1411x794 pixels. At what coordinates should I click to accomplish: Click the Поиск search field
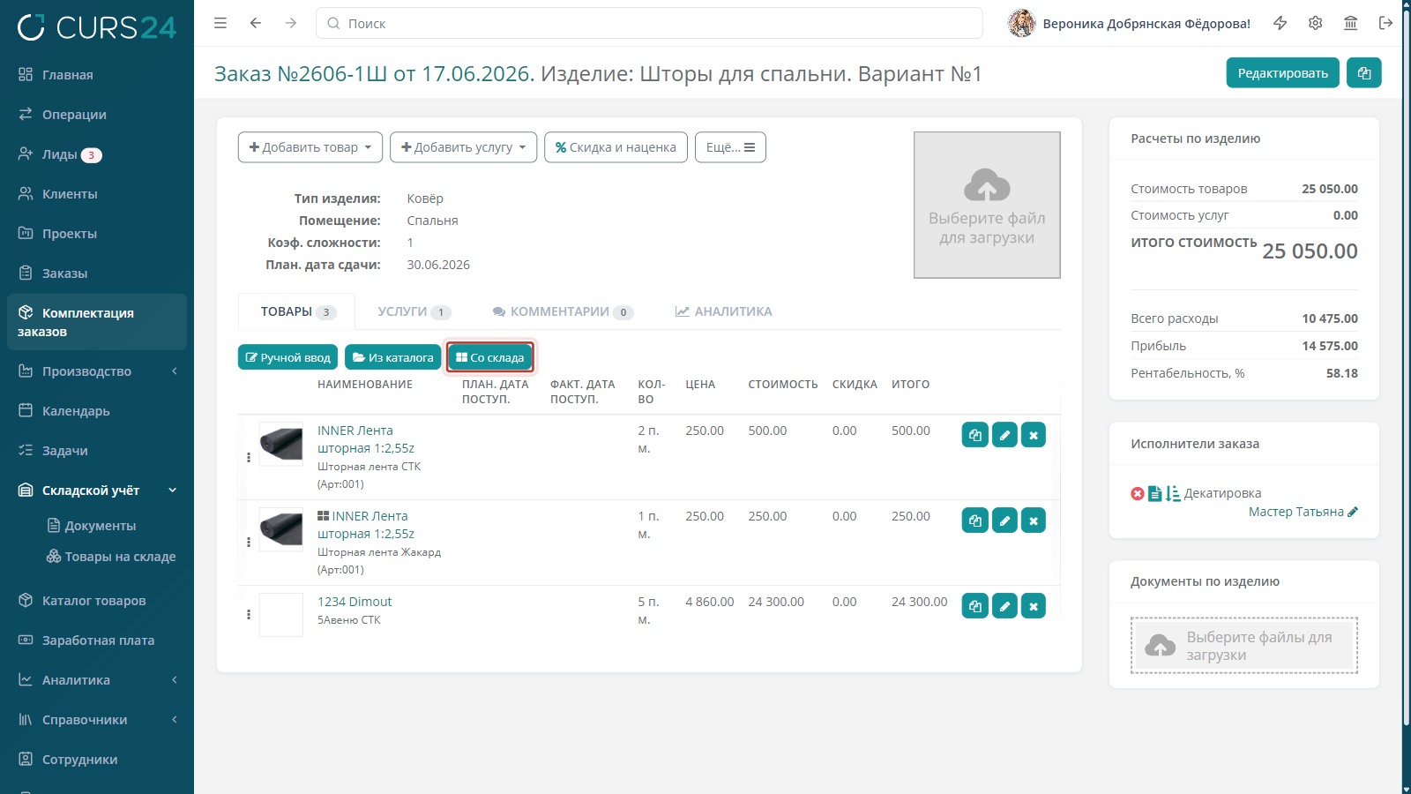coord(649,23)
